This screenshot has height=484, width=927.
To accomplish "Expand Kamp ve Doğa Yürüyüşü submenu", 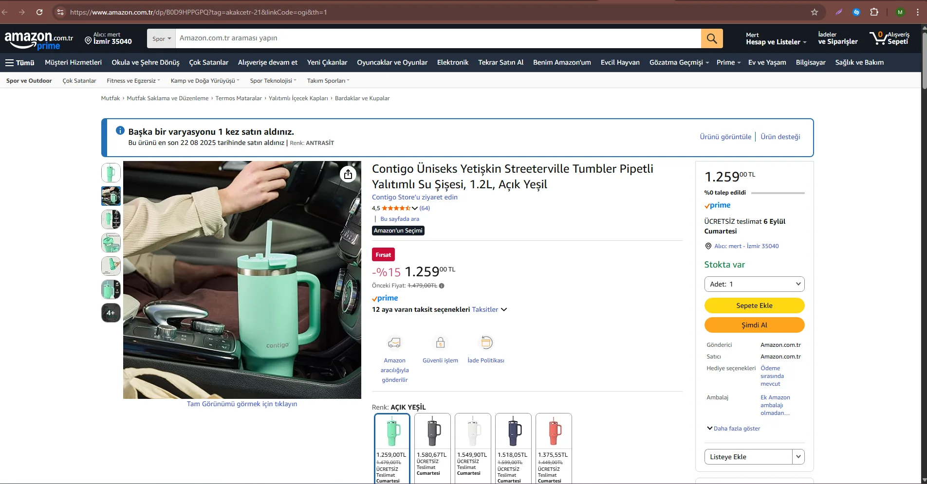I will [205, 81].
